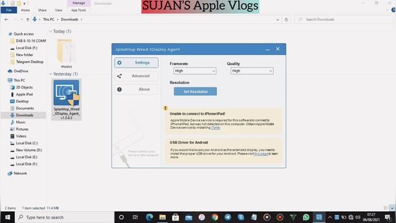Open the 'this page' USB driver link

[x=261, y=154]
